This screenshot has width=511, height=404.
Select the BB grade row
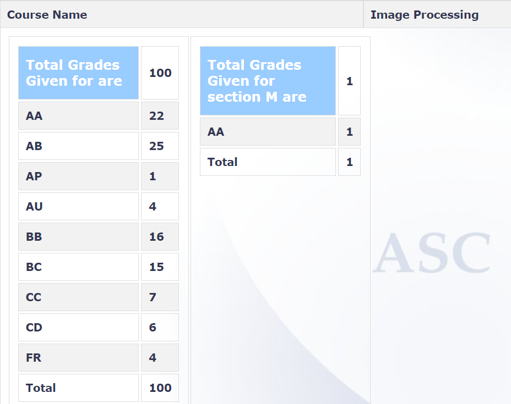[78, 236]
